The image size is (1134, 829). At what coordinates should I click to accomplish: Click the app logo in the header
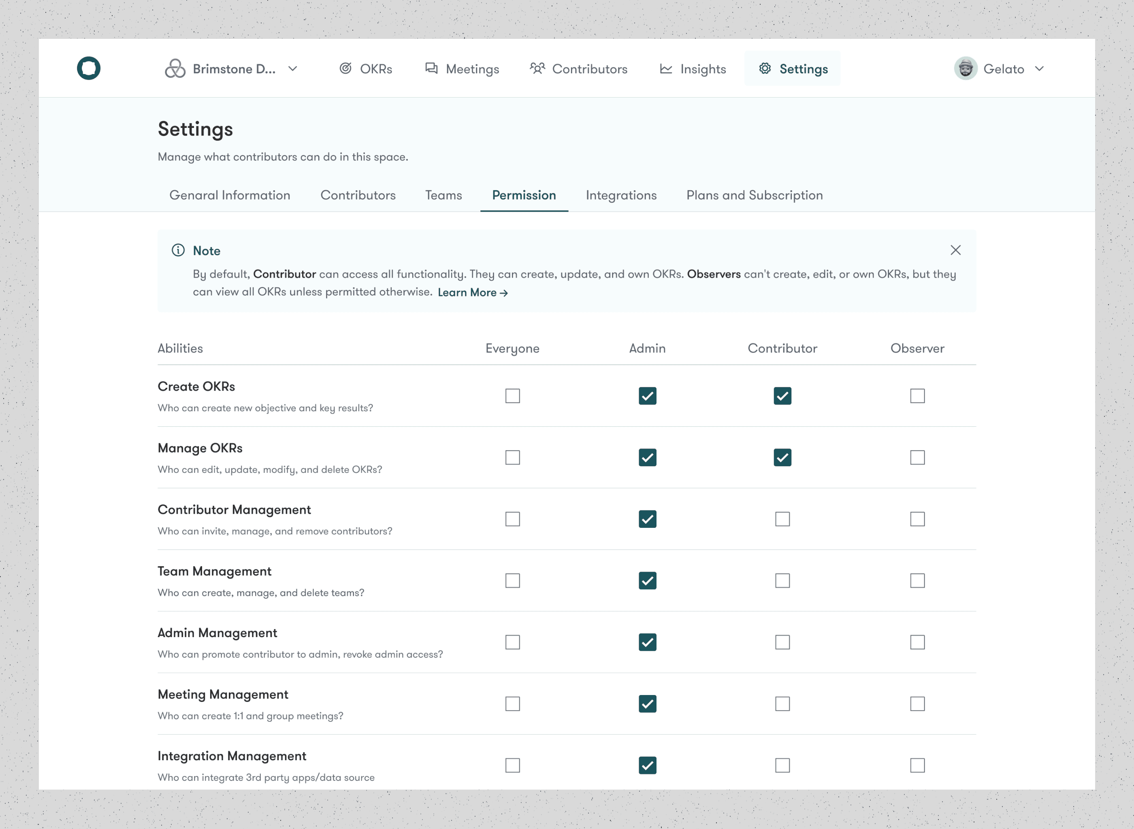[88, 68]
